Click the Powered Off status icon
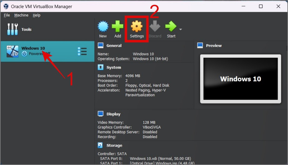The image size is (288, 165). (24, 54)
